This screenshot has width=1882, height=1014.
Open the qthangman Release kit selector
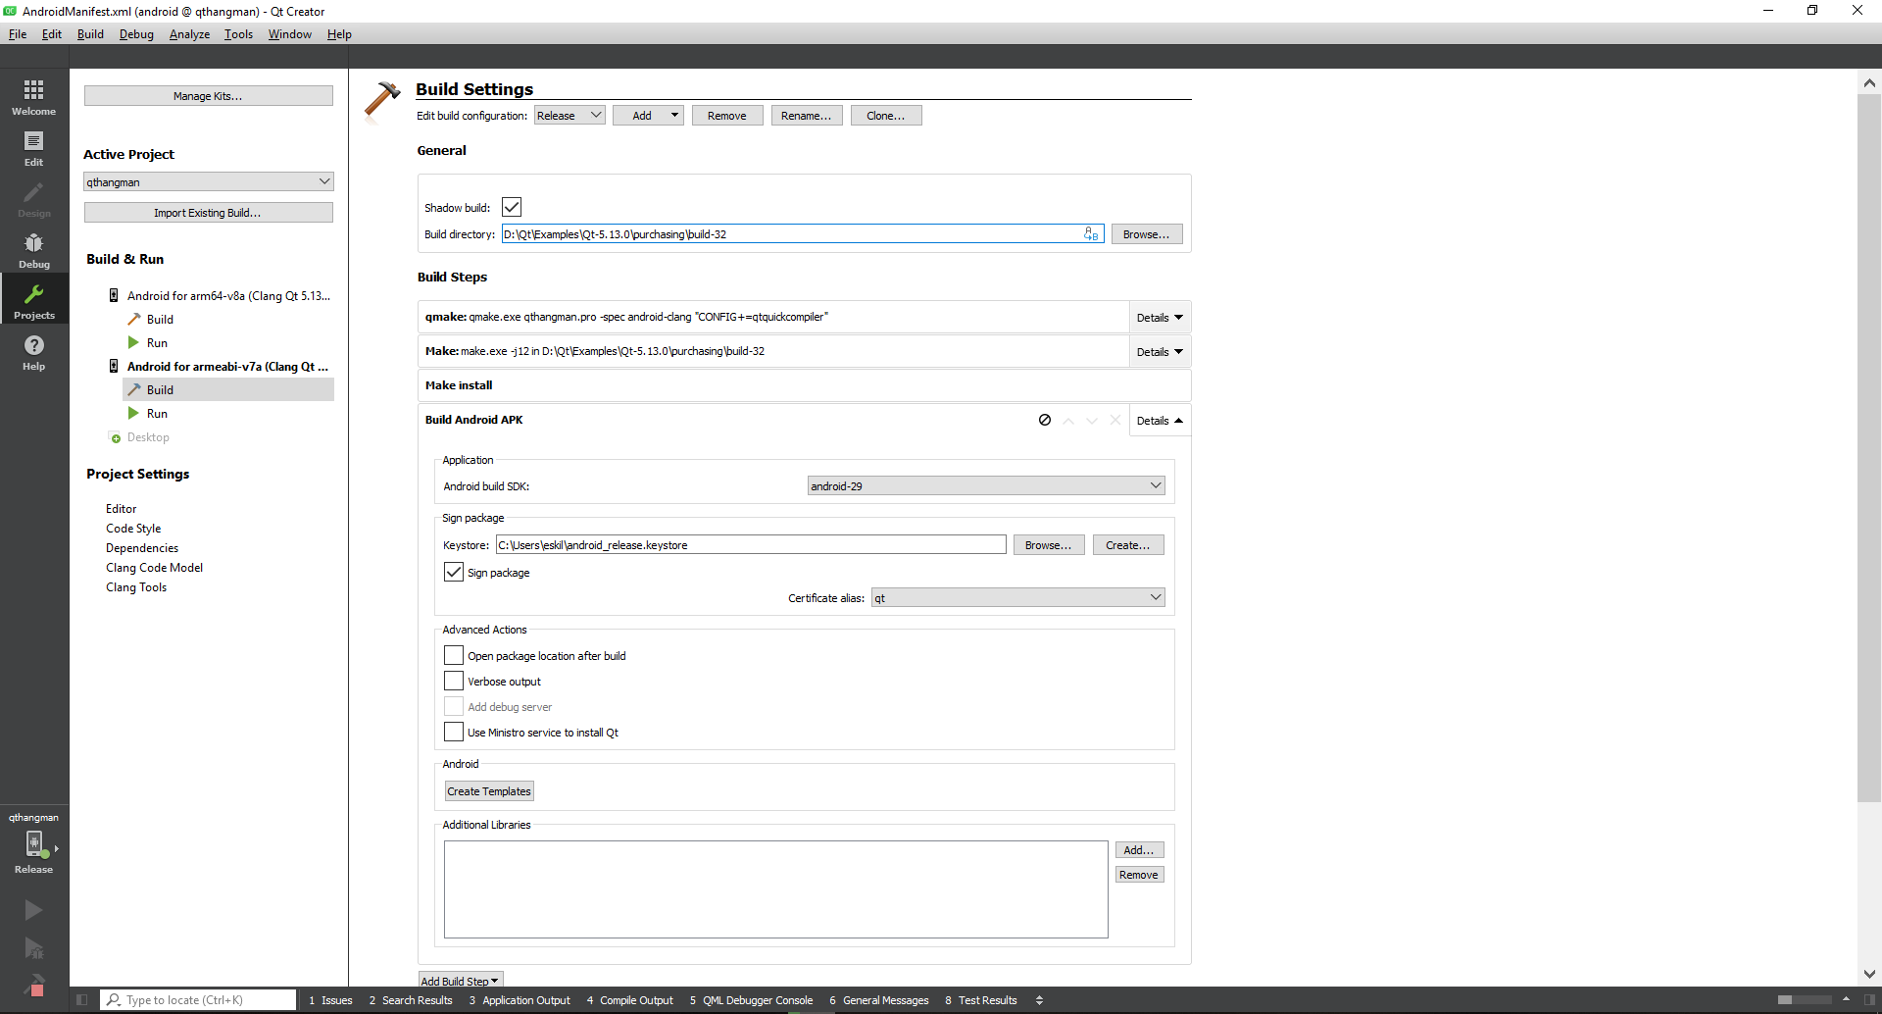pyautogui.click(x=33, y=845)
